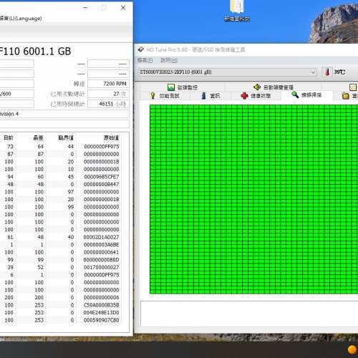Screen dimensions: 358x358
Task: Open the 說明(H) menu in HD Tune
Action: coord(169,60)
